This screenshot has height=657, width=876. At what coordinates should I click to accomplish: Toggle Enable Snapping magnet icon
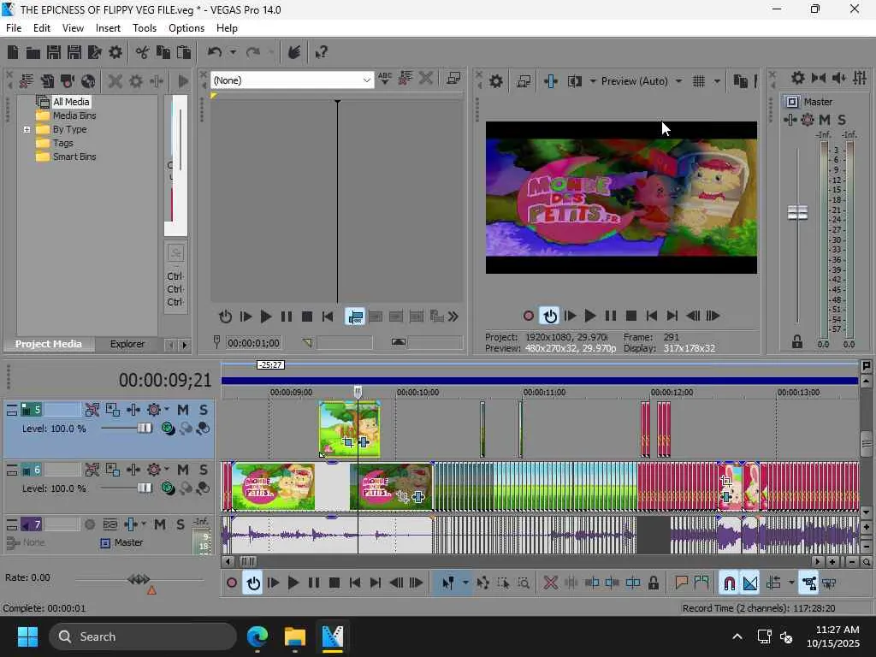[x=729, y=583]
